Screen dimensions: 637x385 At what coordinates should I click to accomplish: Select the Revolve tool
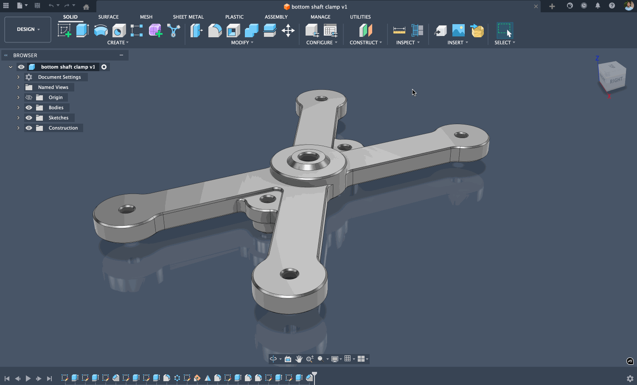point(101,30)
